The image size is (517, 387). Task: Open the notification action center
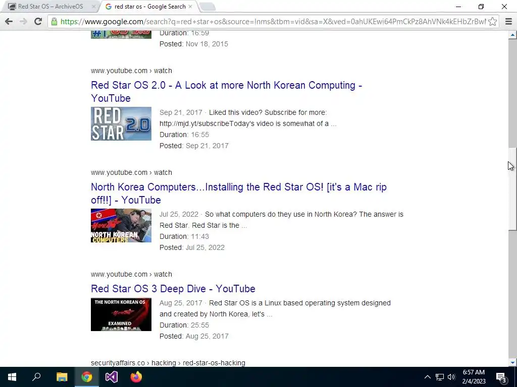point(501,377)
